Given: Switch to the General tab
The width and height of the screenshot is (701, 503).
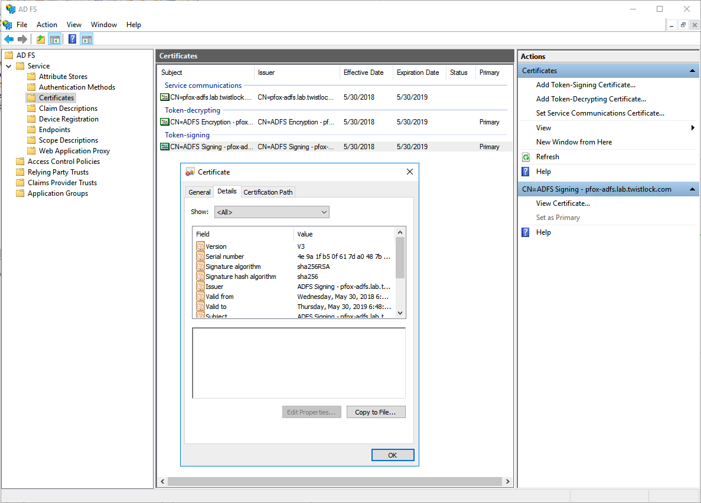Looking at the screenshot, I should 200,192.
